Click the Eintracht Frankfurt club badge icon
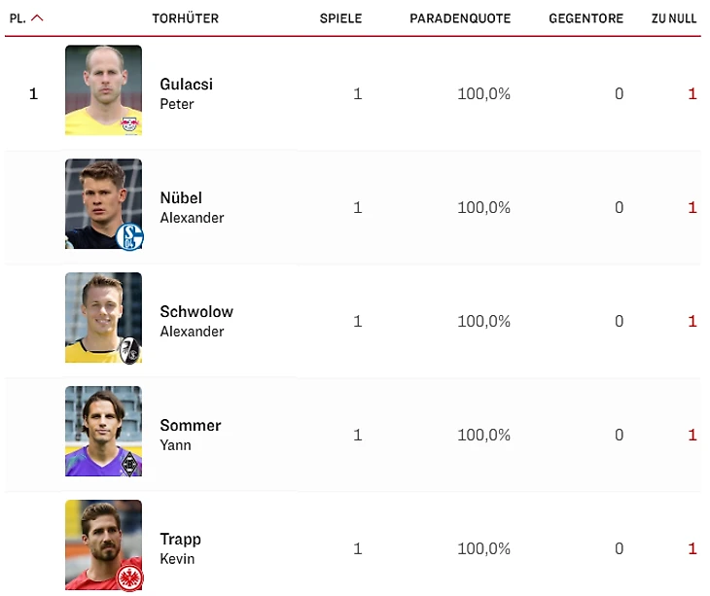 click(x=129, y=578)
